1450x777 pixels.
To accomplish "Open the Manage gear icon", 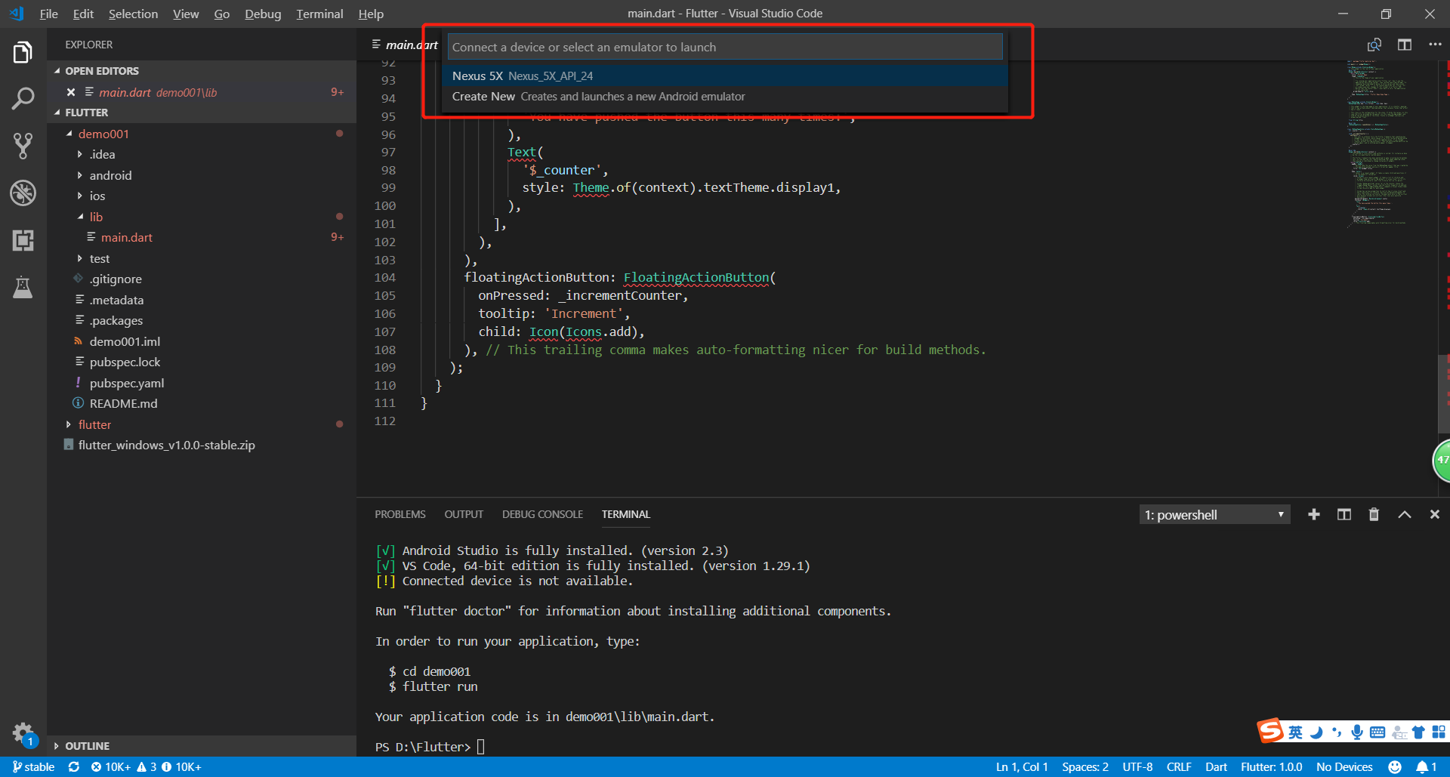I will pyautogui.click(x=23, y=733).
